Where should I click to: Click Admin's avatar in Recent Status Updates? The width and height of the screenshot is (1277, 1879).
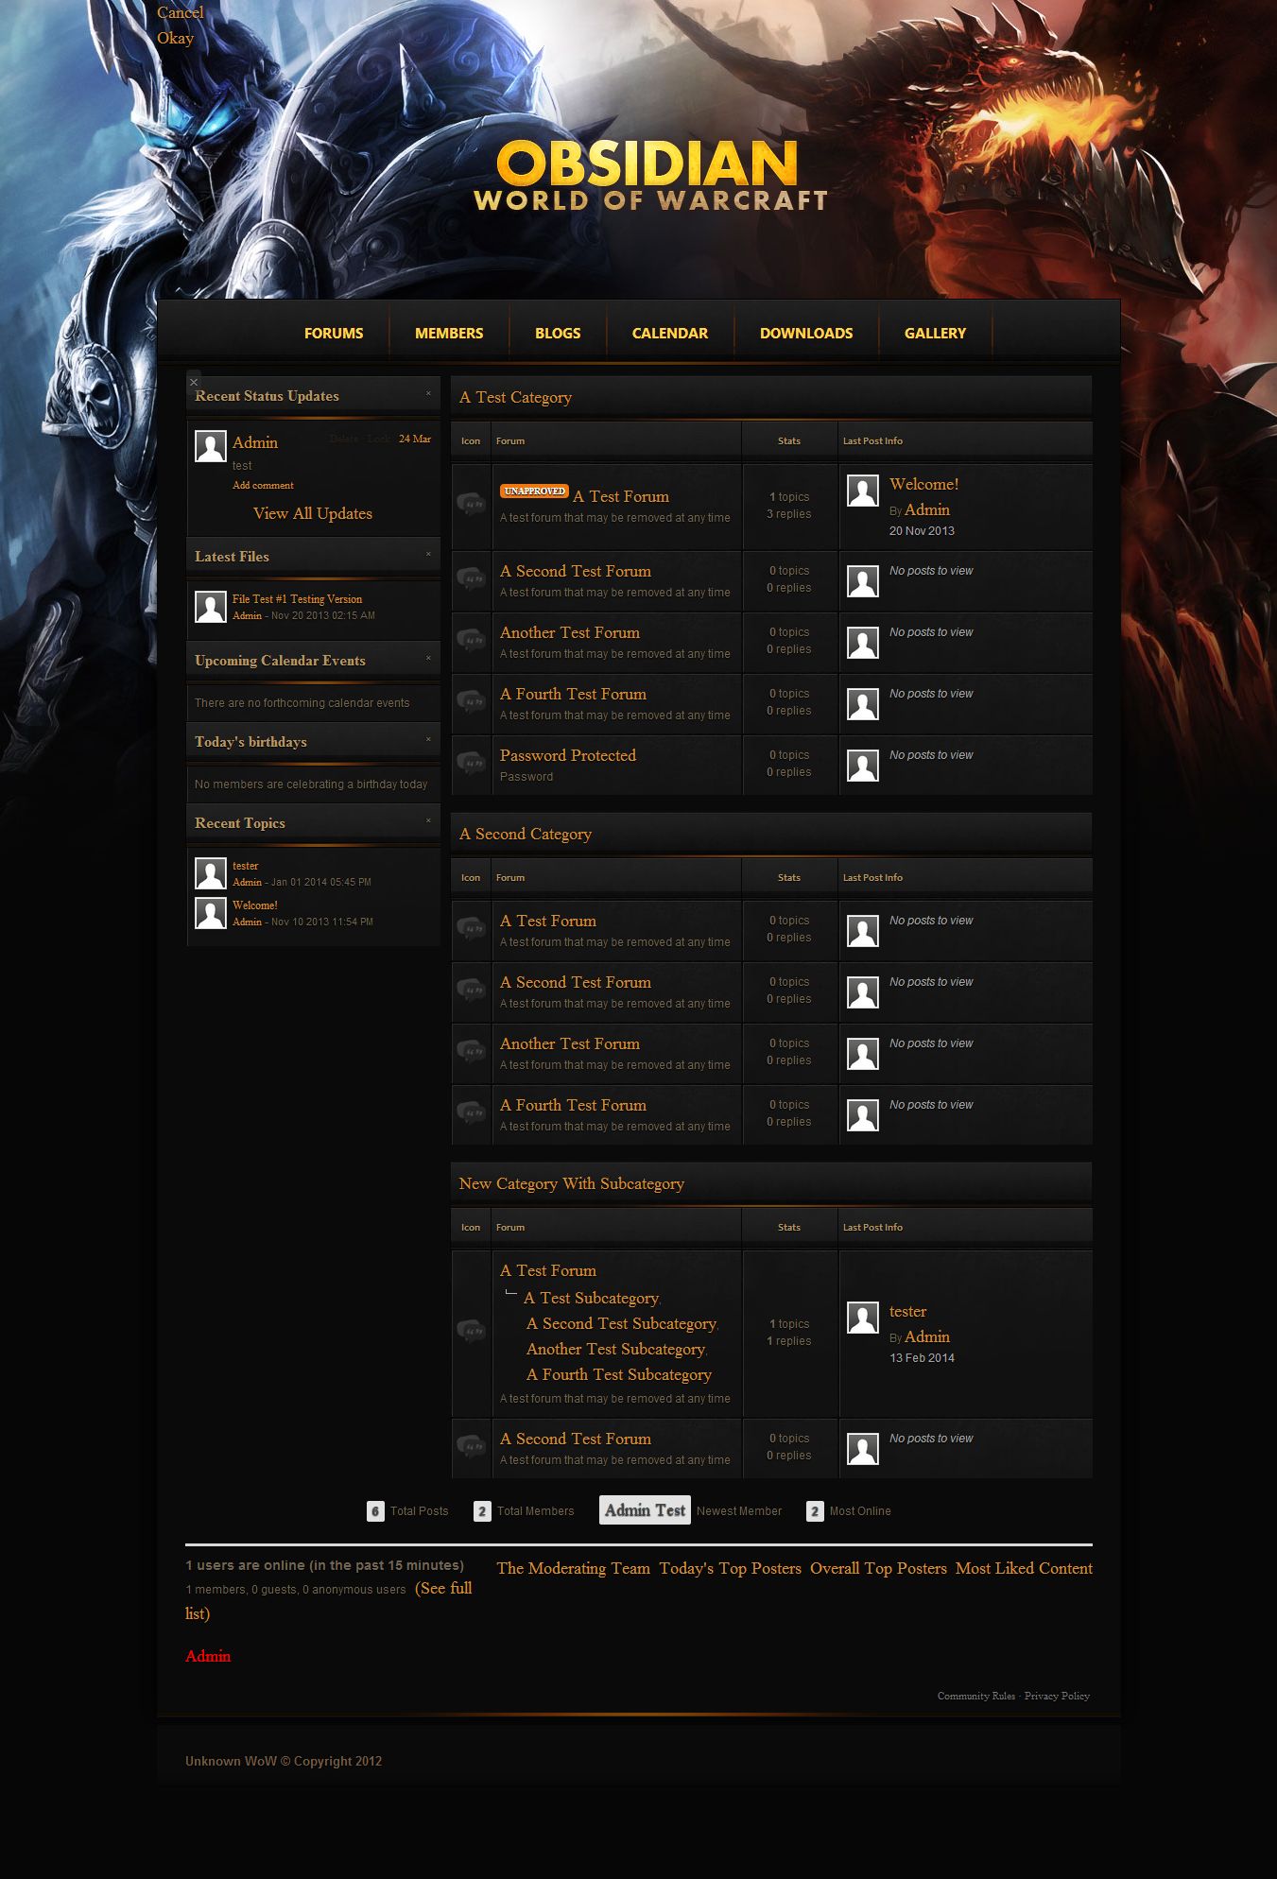click(x=211, y=446)
